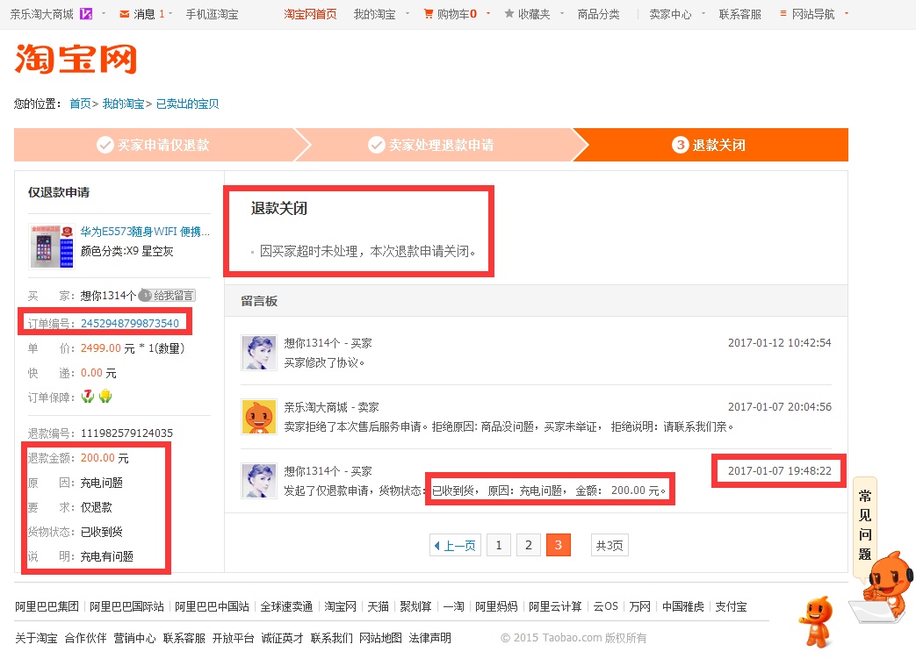
Task: Click breadcrumb link 已卖出的宝贝
Action: click(188, 104)
